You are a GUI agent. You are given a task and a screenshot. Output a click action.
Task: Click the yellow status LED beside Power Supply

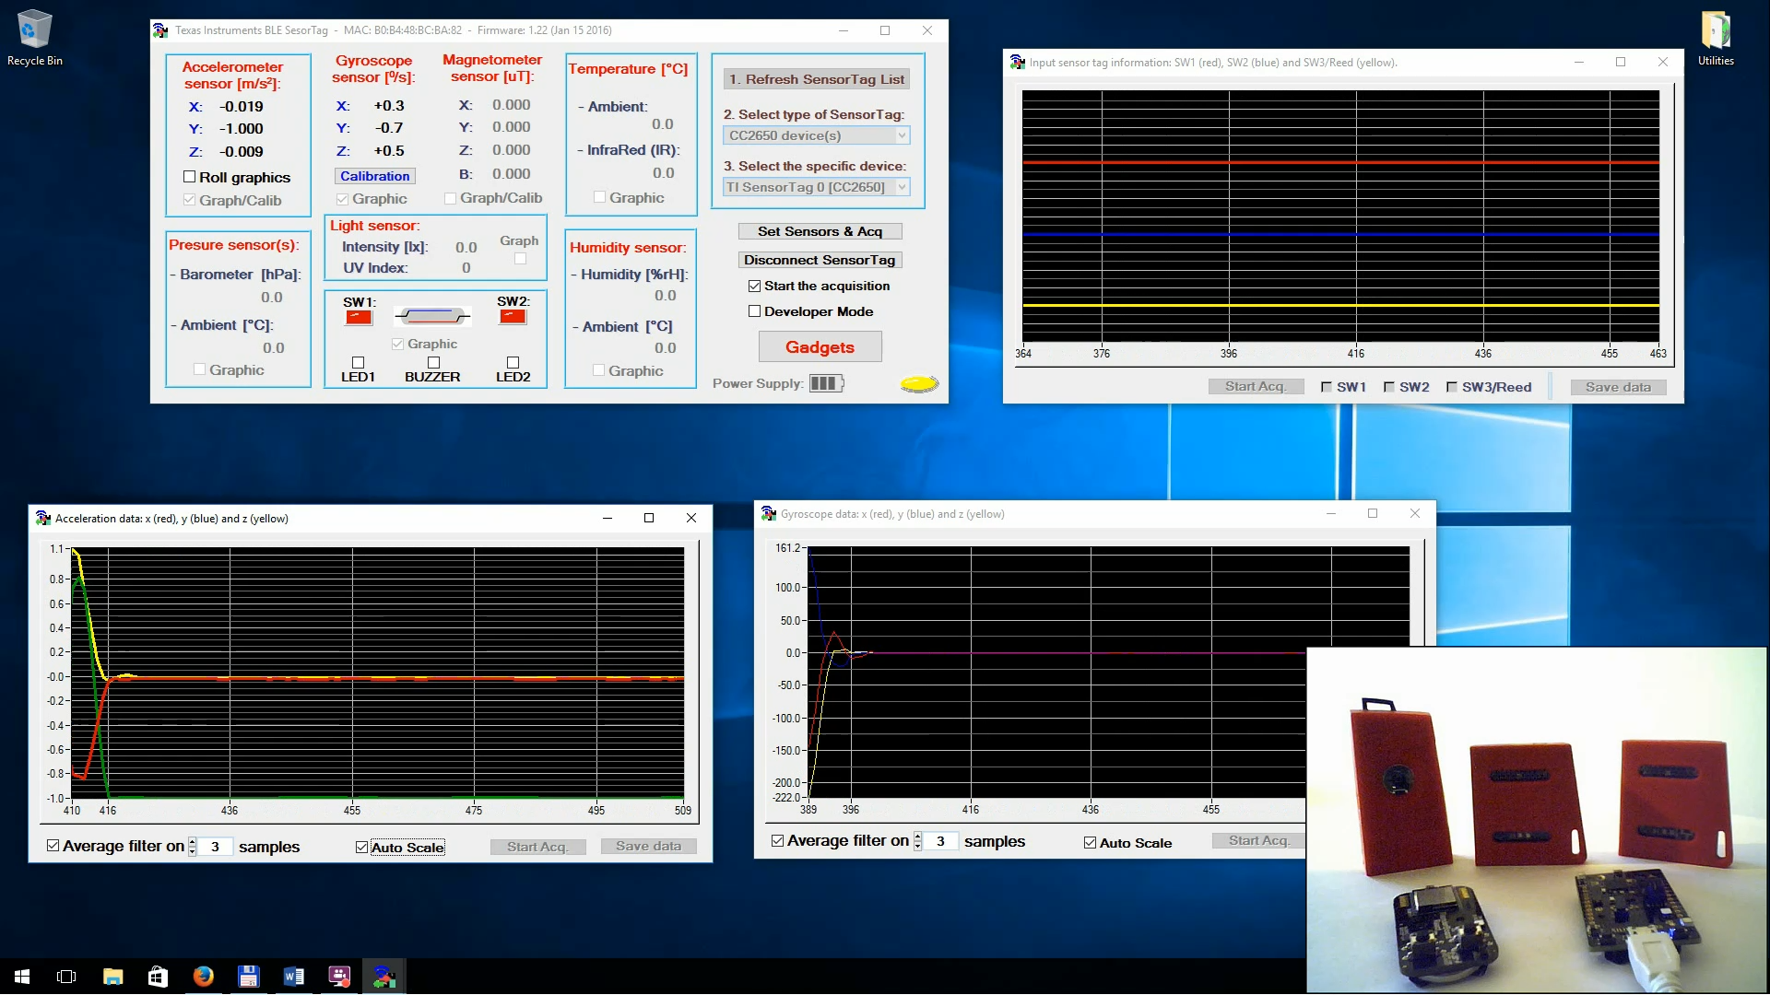click(x=918, y=383)
